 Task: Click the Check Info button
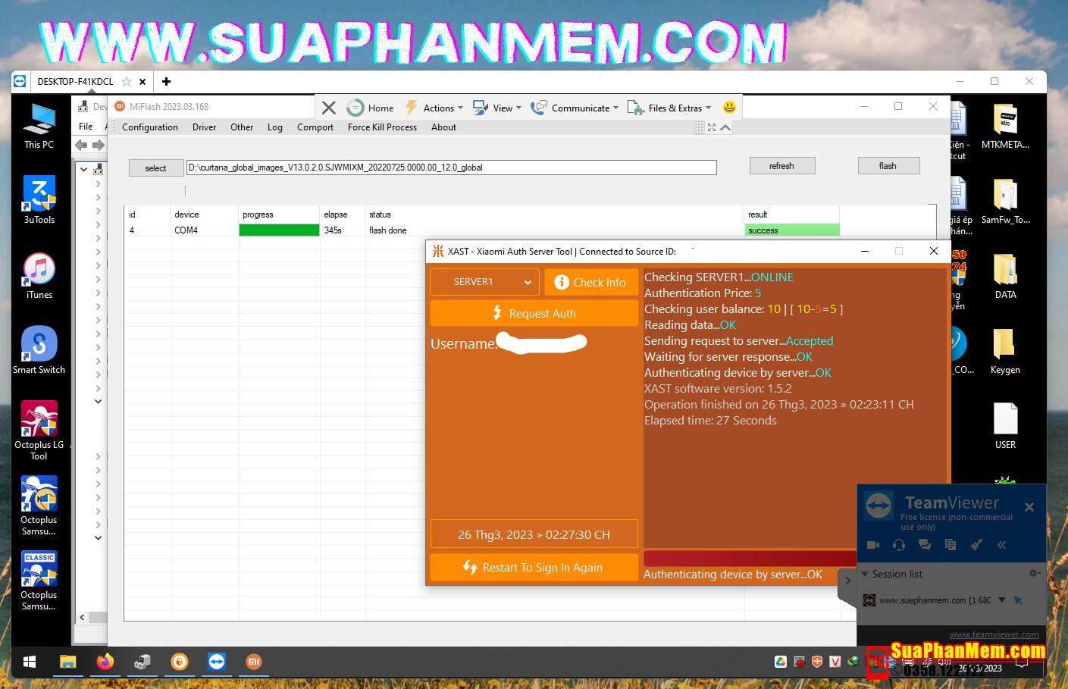590,282
